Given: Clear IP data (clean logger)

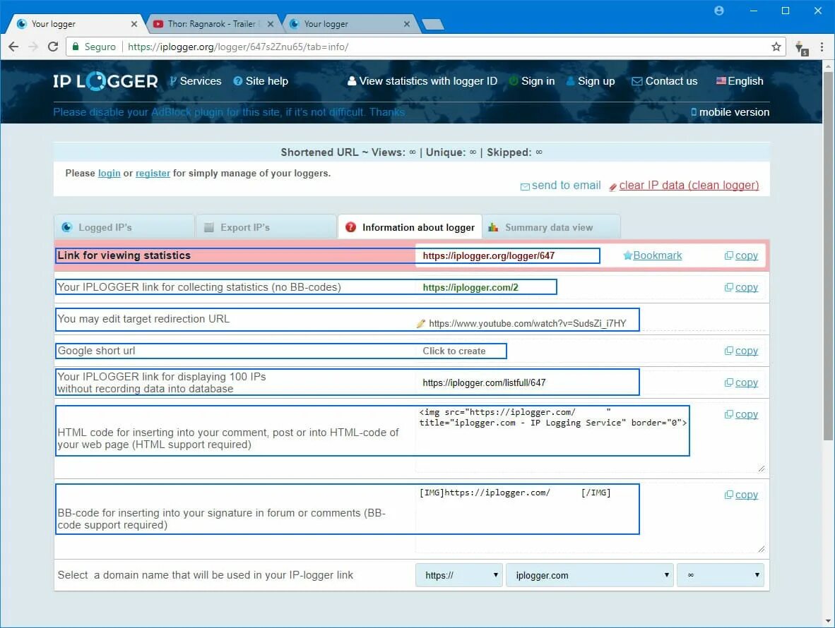Looking at the screenshot, I should coord(685,186).
